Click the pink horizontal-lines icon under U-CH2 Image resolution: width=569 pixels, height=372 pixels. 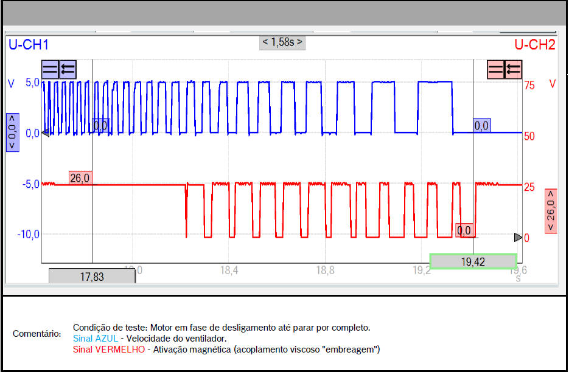497,69
